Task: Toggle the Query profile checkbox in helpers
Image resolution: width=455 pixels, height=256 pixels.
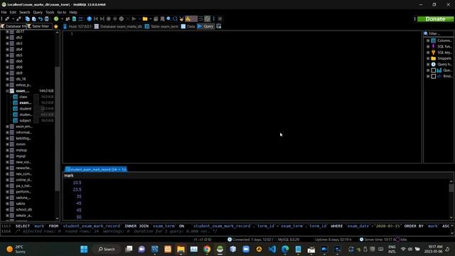Action: (x=433, y=70)
